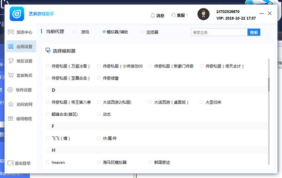Check 大话西游（桌面版）

[150, 102]
